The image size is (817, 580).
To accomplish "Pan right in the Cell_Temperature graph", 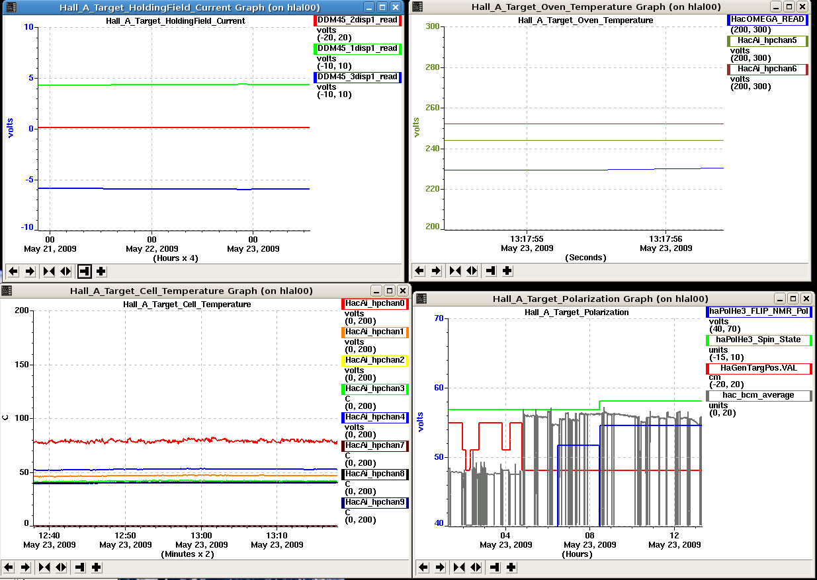I will (25, 567).
